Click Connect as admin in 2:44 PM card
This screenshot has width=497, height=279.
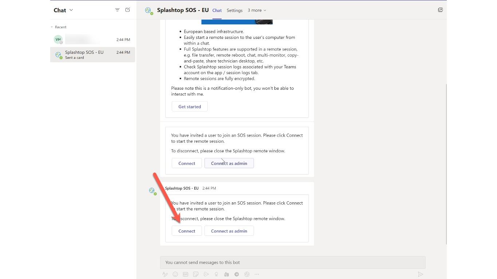229,231
